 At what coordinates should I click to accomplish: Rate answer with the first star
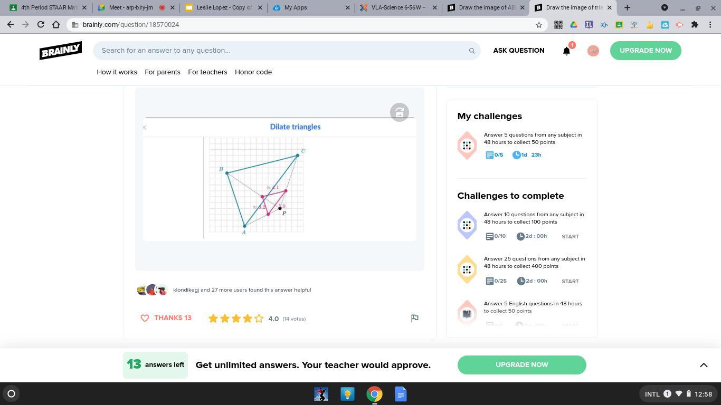point(213,319)
